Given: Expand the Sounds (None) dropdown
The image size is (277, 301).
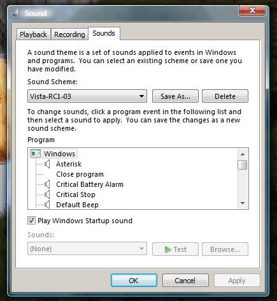Looking at the screenshot, I should coord(87,249).
